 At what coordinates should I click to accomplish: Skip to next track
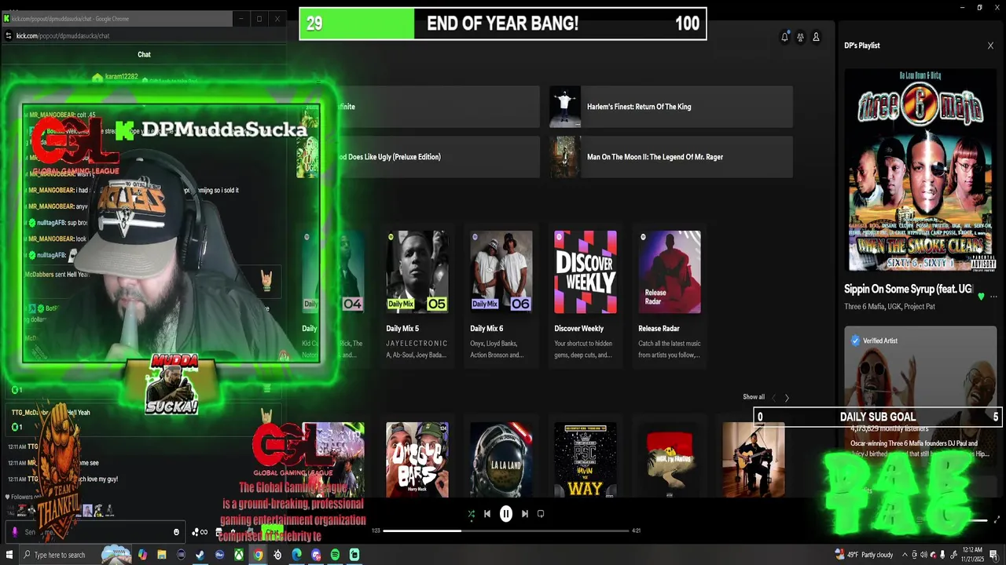coord(525,514)
